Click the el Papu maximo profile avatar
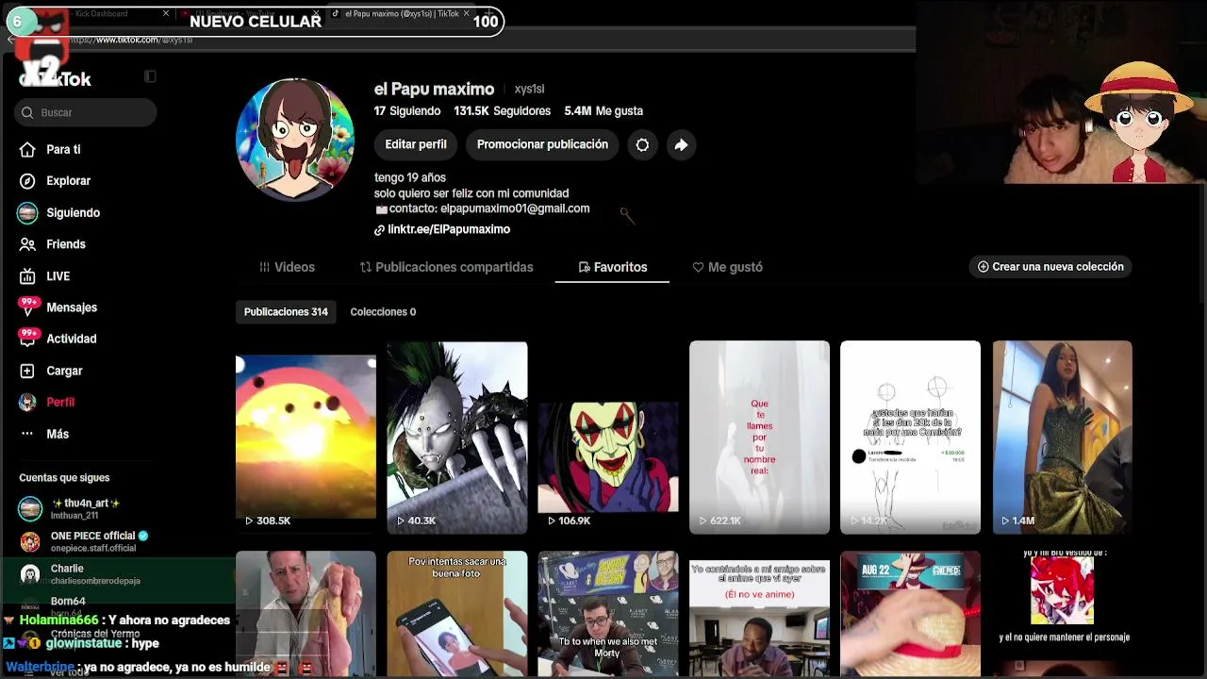Viewport: 1207px width, 679px height. (295, 140)
